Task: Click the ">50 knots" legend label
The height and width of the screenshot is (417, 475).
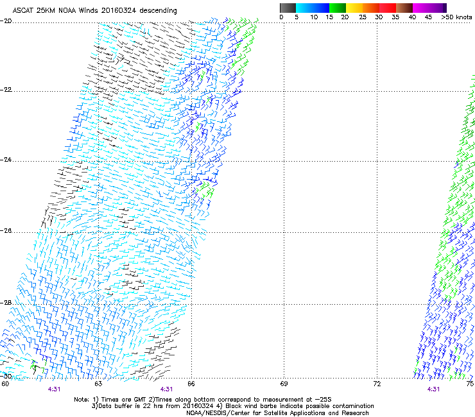Action: 456,17
